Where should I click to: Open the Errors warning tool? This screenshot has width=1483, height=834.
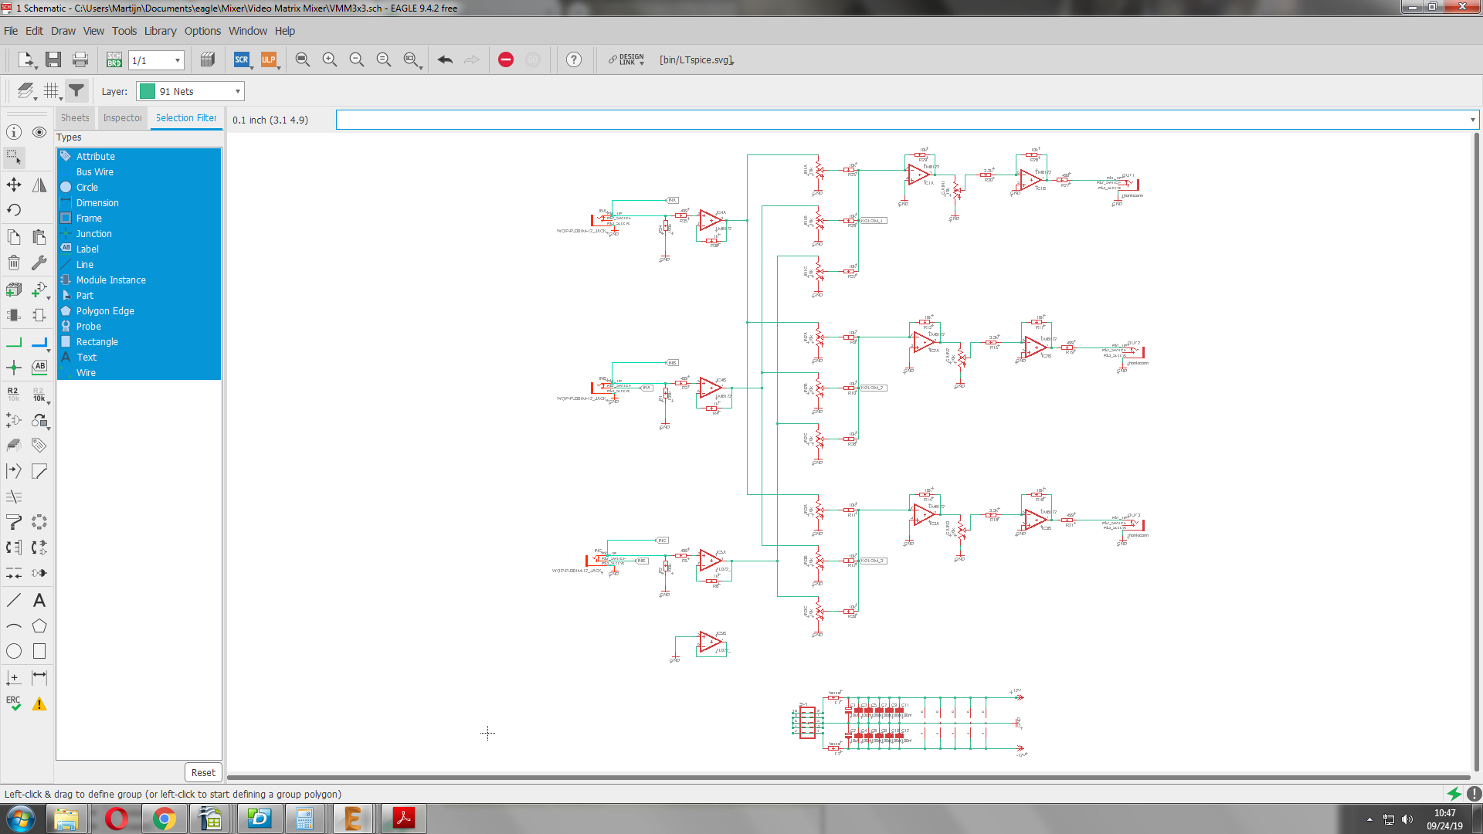[x=39, y=703]
